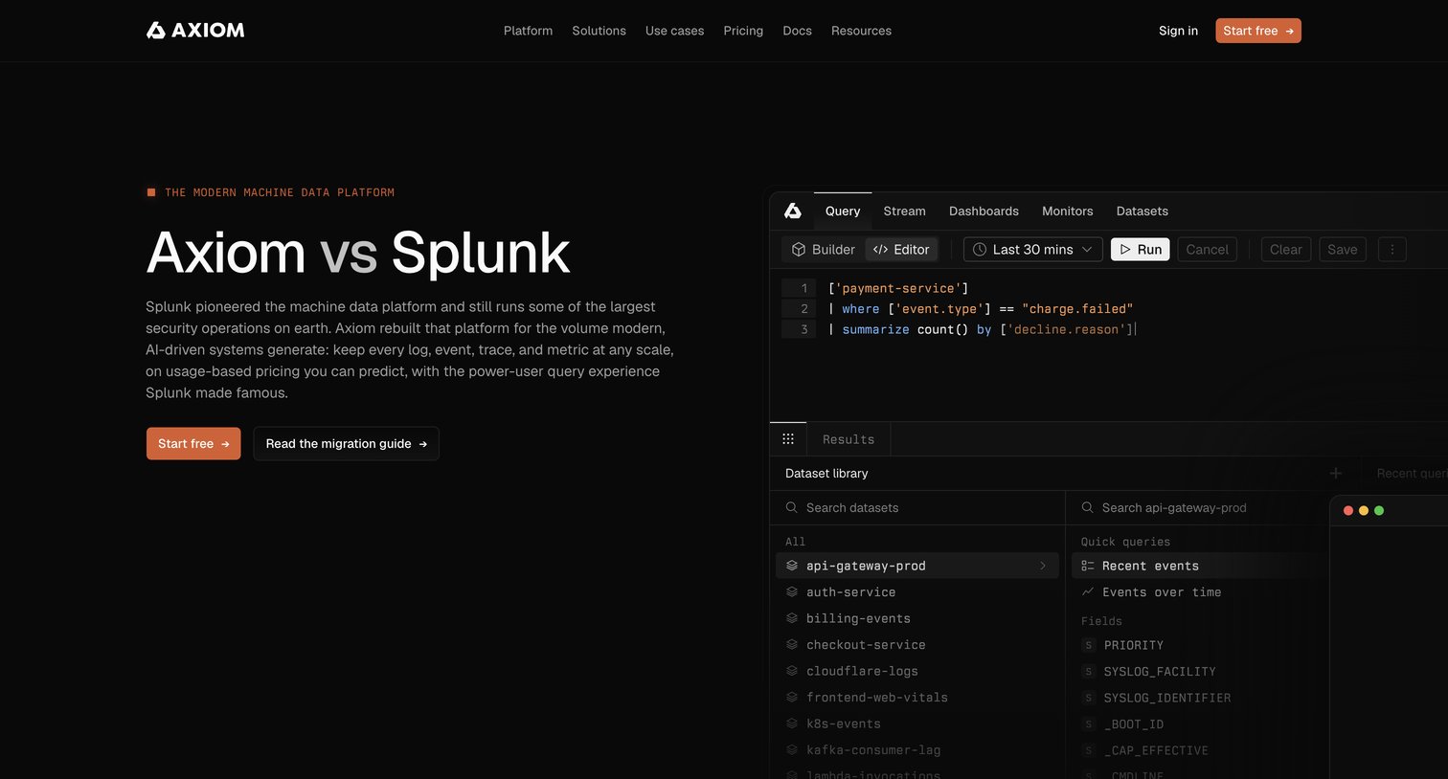Click the chart icon beside Events over time
This screenshot has height=779, width=1448.
click(1088, 592)
